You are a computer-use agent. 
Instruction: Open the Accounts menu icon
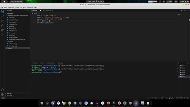(2, 90)
